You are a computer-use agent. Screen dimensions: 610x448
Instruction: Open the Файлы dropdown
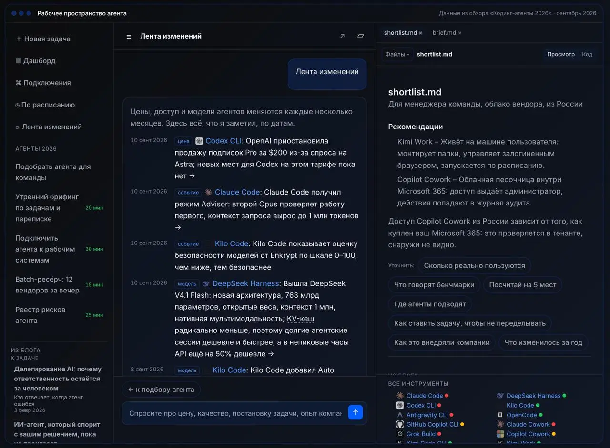point(397,54)
